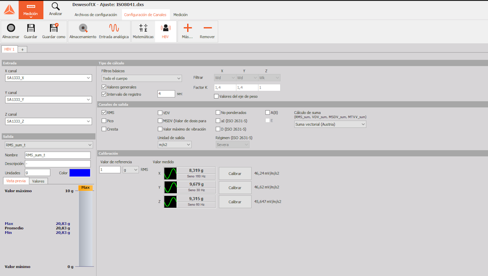Image resolution: width=488 pixels, height=276 pixels.
Task: Open Régimen Severa dropdown
Action: 233,145
